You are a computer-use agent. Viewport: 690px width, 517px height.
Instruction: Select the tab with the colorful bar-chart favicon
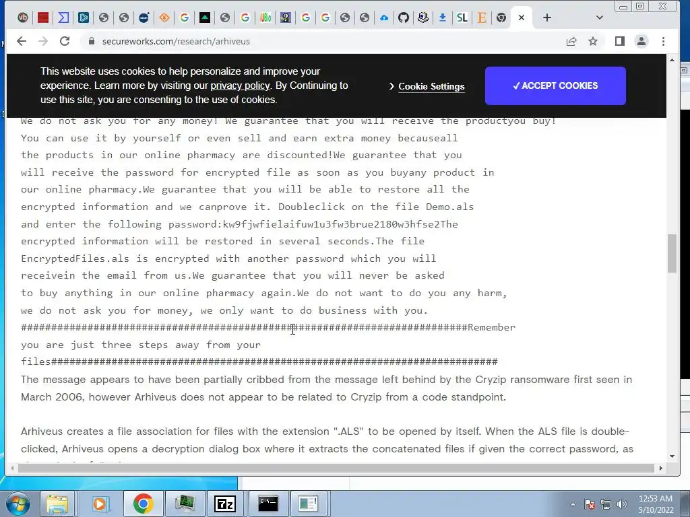[x=265, y=18]
